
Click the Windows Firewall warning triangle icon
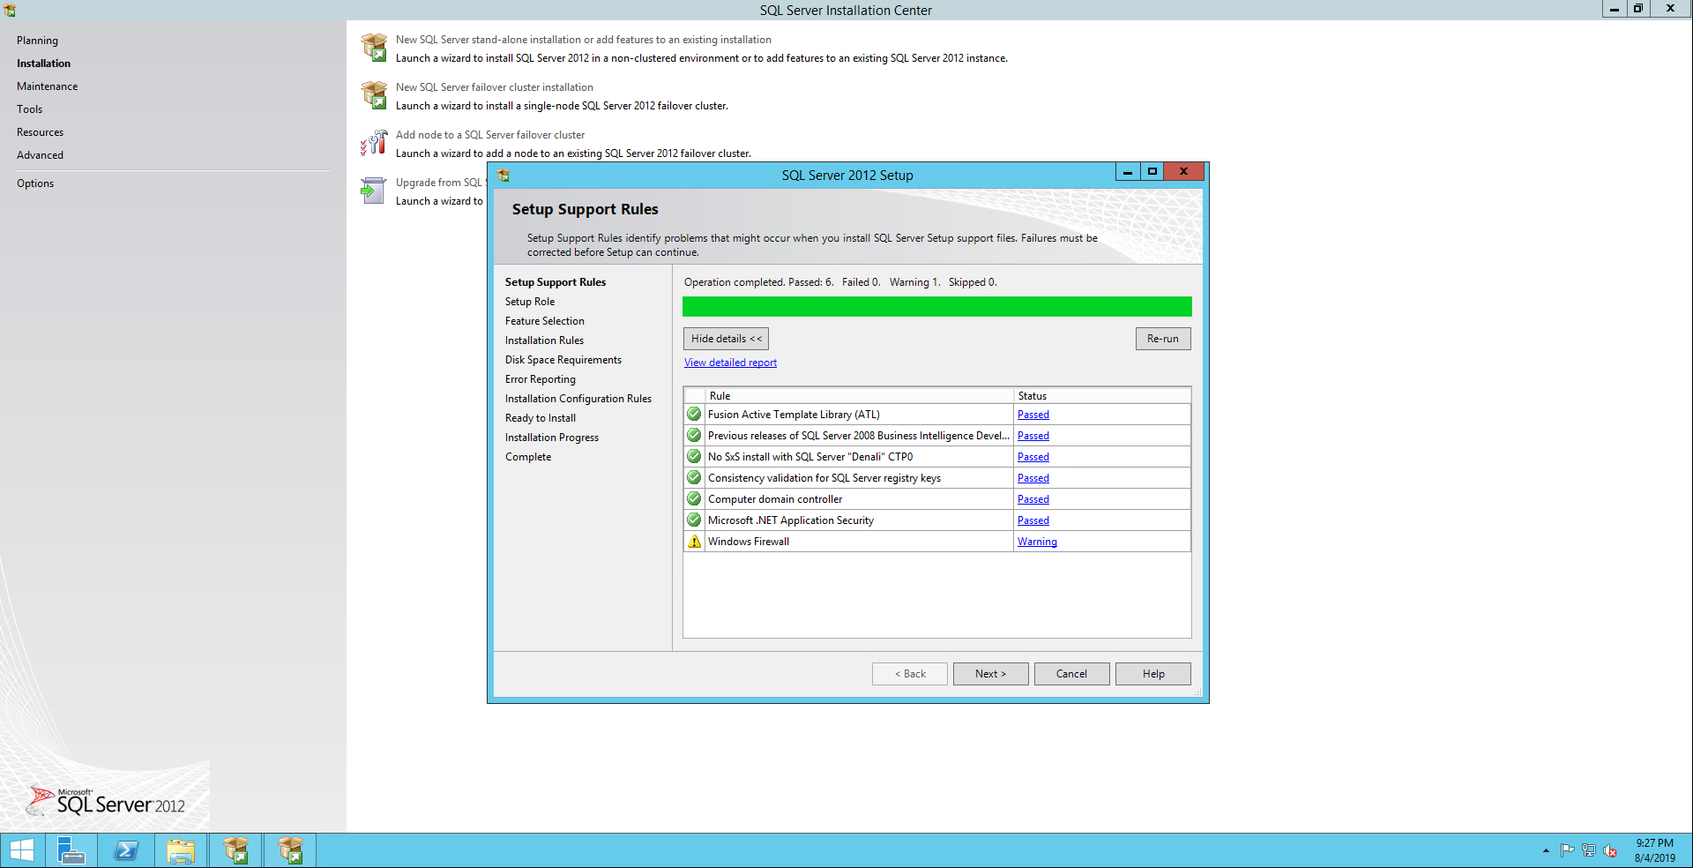[694, 542]
